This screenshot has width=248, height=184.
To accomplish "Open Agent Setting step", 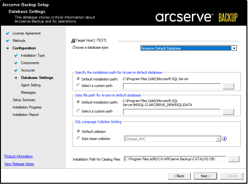I will 31,85.
